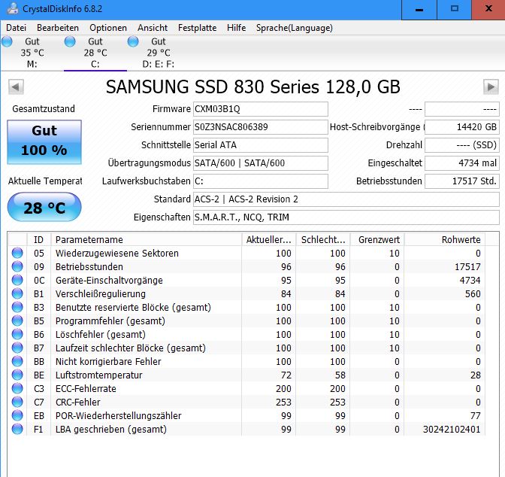Click the Parametername column header
The width and height of the screenshot is (505, 477).
[147, 240]
